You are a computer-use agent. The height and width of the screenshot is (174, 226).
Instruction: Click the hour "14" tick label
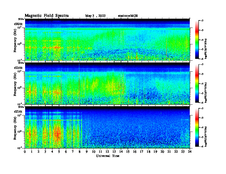tap(121, 152)
